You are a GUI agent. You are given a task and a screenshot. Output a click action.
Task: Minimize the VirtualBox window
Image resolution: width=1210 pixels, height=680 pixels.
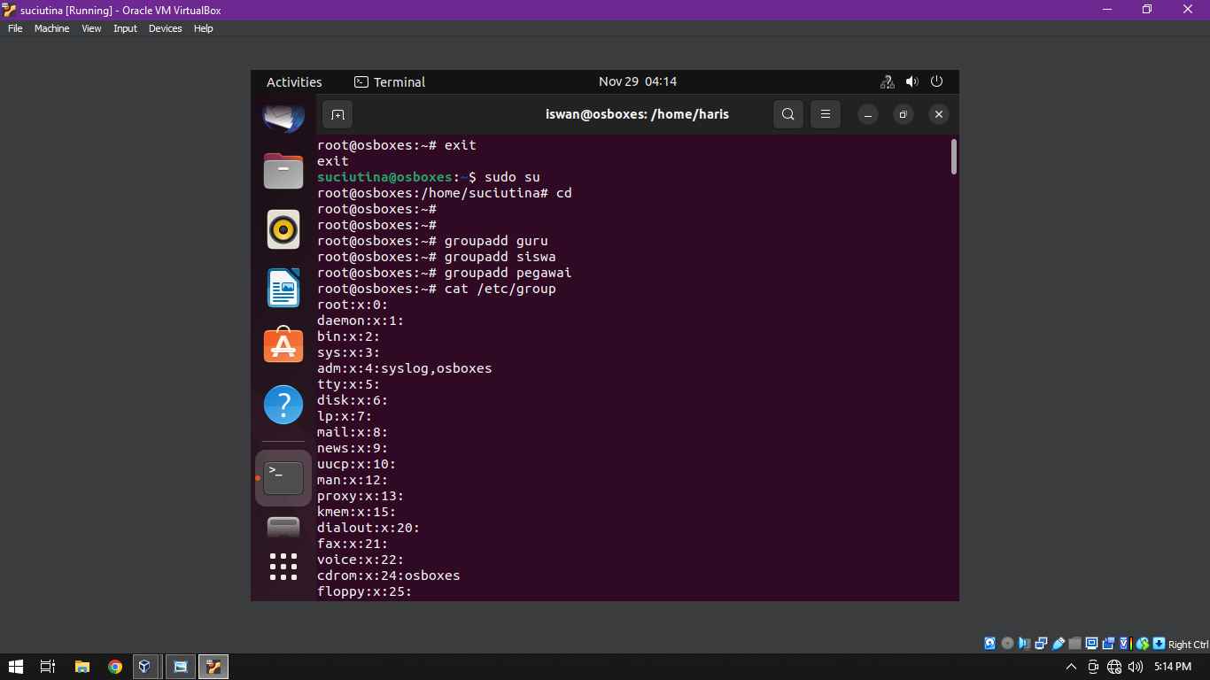click(x=1107, y=10)
